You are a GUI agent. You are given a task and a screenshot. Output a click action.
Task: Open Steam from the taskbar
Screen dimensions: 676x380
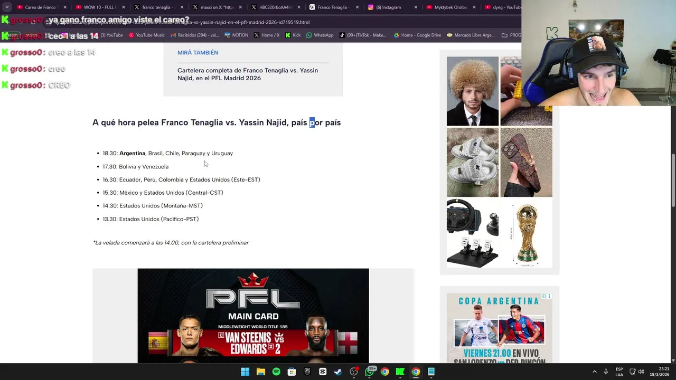tap(338, 372)
